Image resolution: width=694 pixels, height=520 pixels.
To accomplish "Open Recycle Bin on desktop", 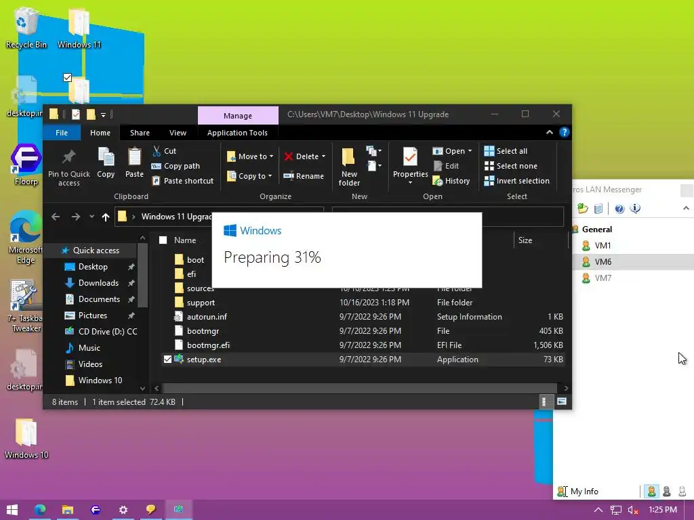I will click(x=26, y=27).
